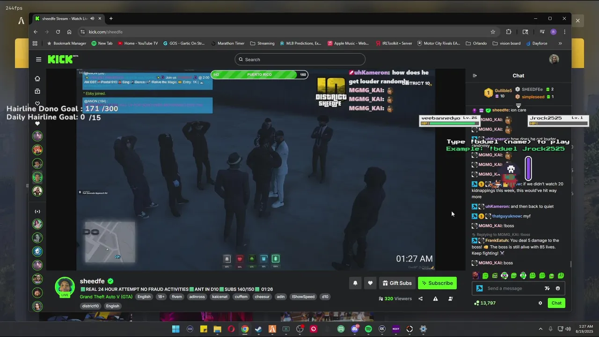Viewport: 599px width, 337px height.
Task: Show hidden system tray icons chevron
Action: click(x=541, y=329)
